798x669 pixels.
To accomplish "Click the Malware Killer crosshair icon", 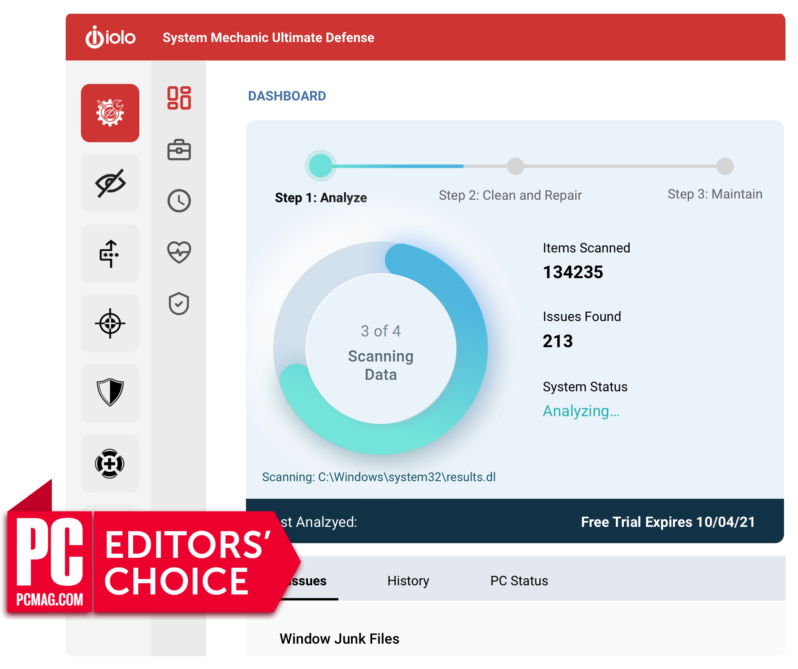I will (110, 323).
